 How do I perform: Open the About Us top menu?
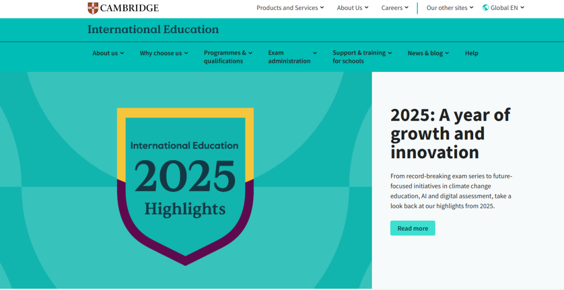click(x=352, y=8)
